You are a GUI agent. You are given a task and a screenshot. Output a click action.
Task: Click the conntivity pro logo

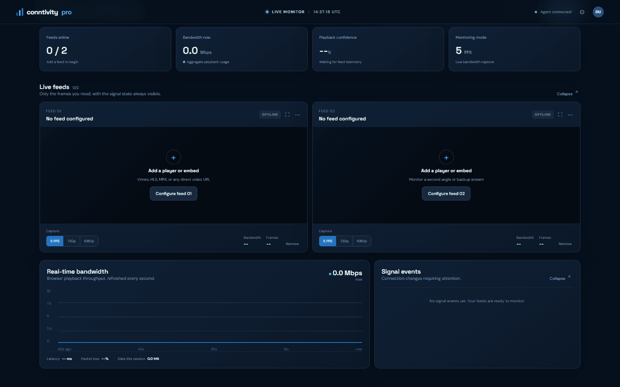44,12
